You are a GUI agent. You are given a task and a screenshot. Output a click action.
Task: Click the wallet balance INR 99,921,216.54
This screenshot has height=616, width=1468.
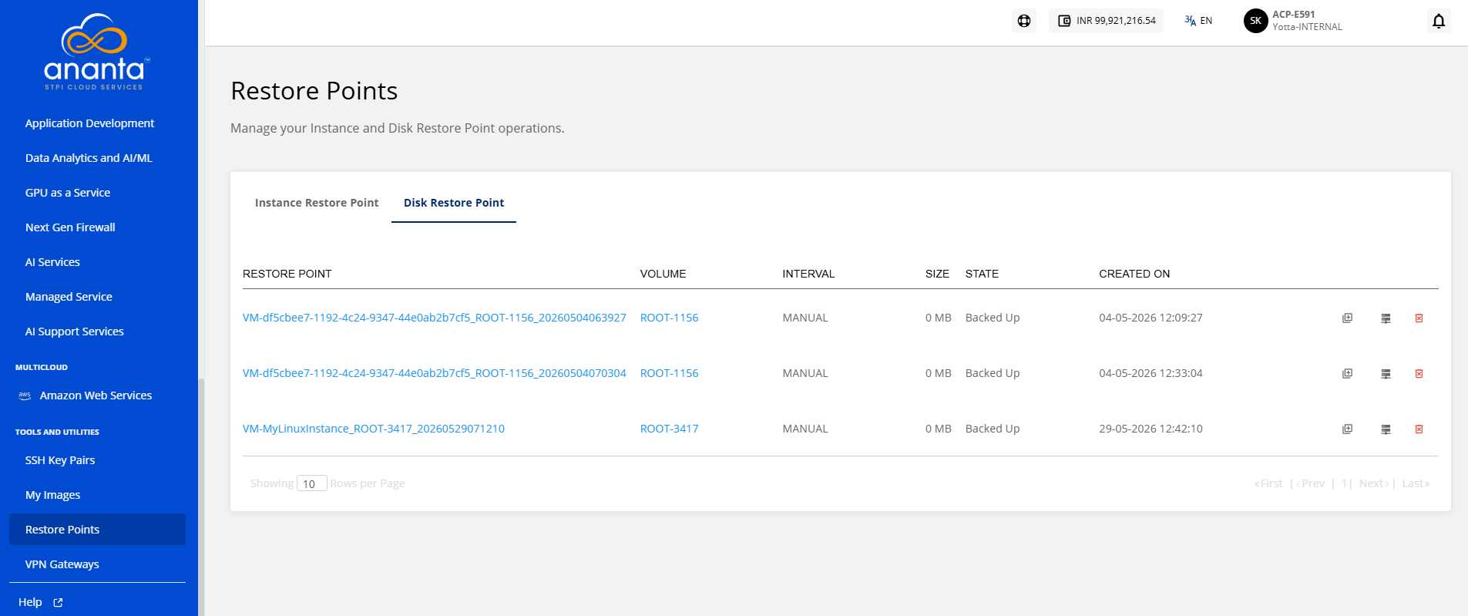point(1107,21)
